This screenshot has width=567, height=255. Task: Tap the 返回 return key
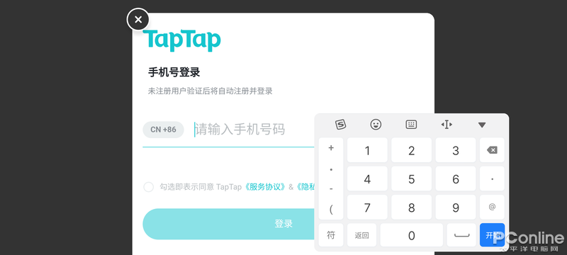click(x=361, y=235)
